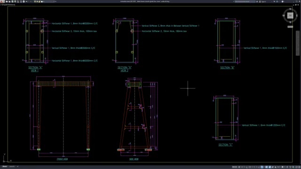301x169 pixels.
Task: Toggle the highlighted object snap button
Action: click(262, 167)
